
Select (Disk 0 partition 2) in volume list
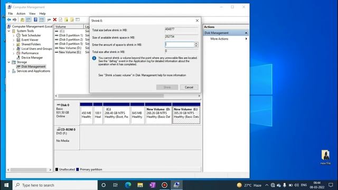[71, 40]
